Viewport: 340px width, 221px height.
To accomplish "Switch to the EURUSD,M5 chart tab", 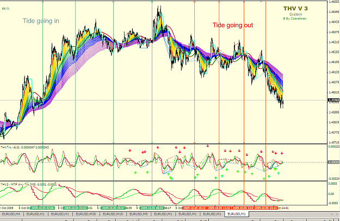I will click(x=138, y=214).
